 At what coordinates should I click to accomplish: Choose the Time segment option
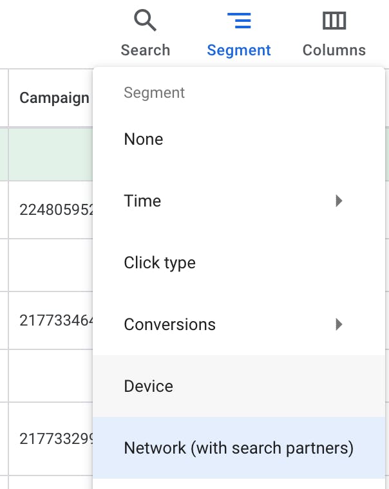pos(142,201)
